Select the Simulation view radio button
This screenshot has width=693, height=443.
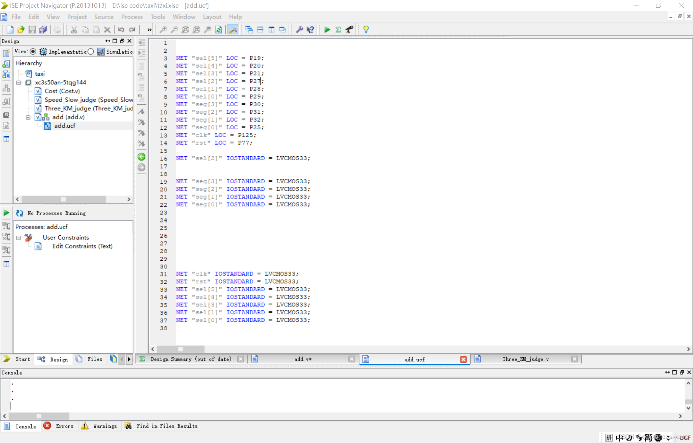[x=91, y=51]
